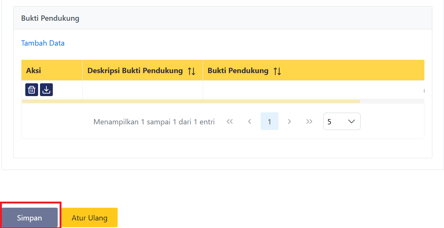Sort by Deskripsi Bukti Pendukung arrows
444x228 pixels.
[192, 71]
